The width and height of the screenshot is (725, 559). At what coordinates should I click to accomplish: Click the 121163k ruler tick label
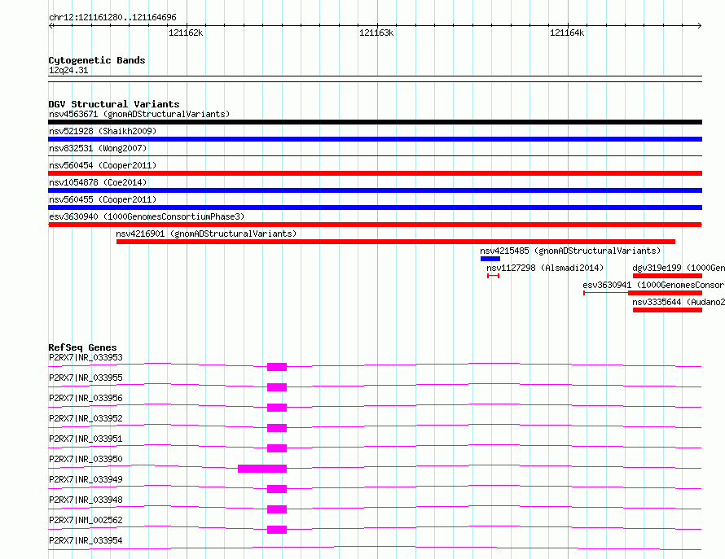pos(376,33)
